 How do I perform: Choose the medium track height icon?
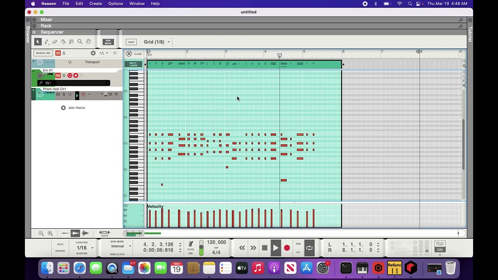[x=75, y=233]
